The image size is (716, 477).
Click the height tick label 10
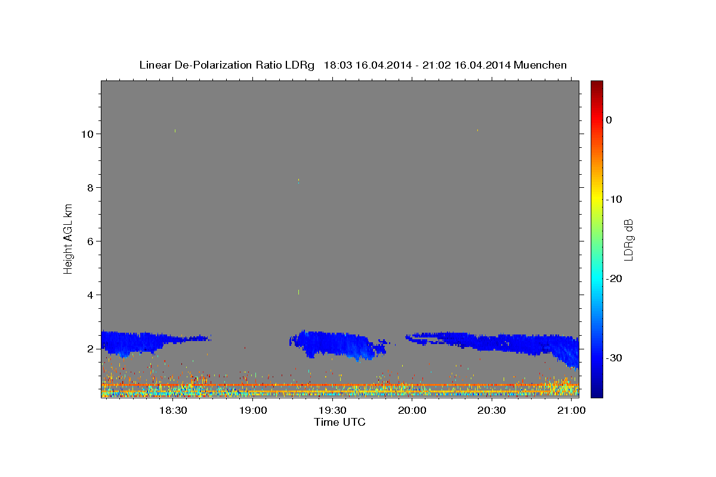(x=88, y=134)
